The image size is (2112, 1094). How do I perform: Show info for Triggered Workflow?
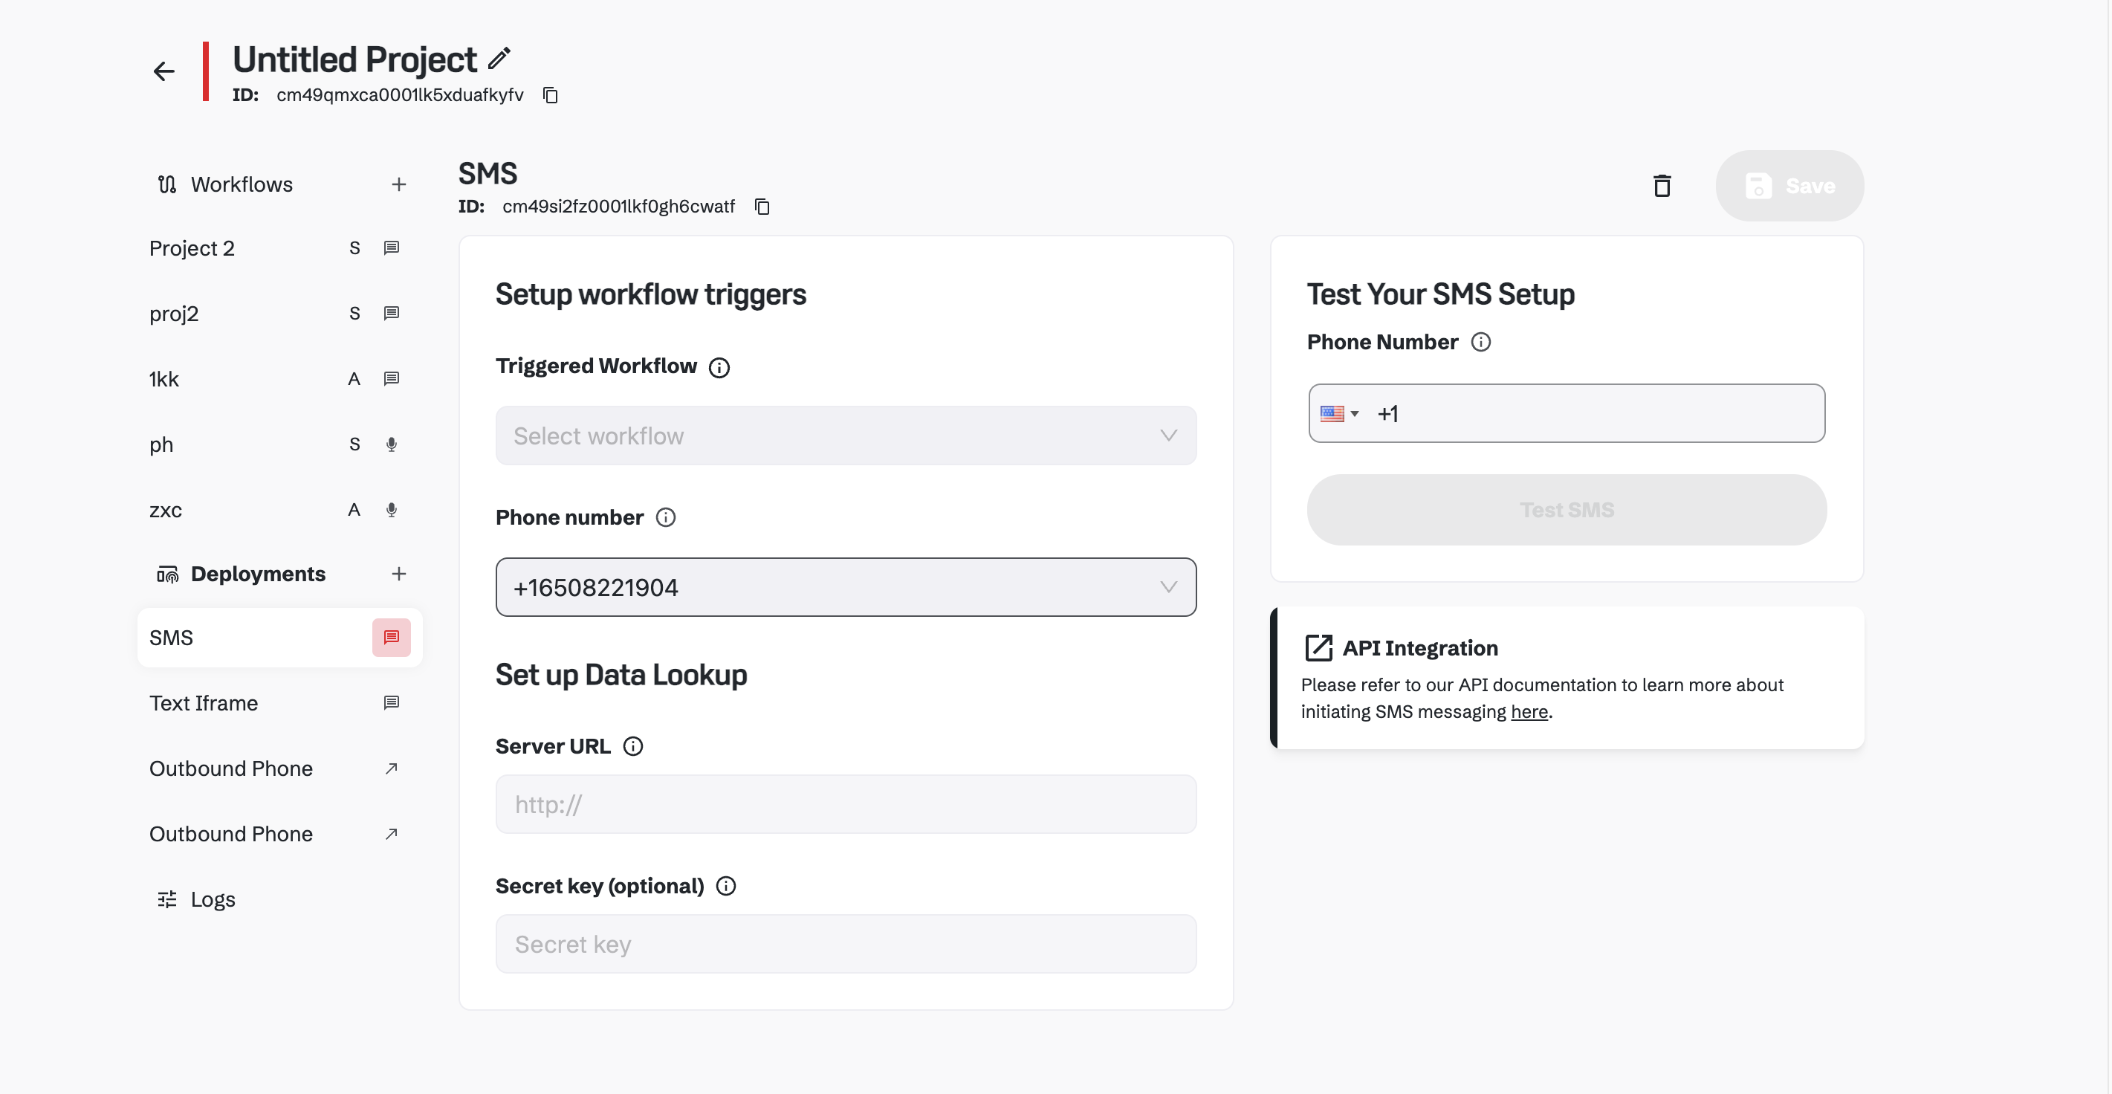(x=719, y=367)
